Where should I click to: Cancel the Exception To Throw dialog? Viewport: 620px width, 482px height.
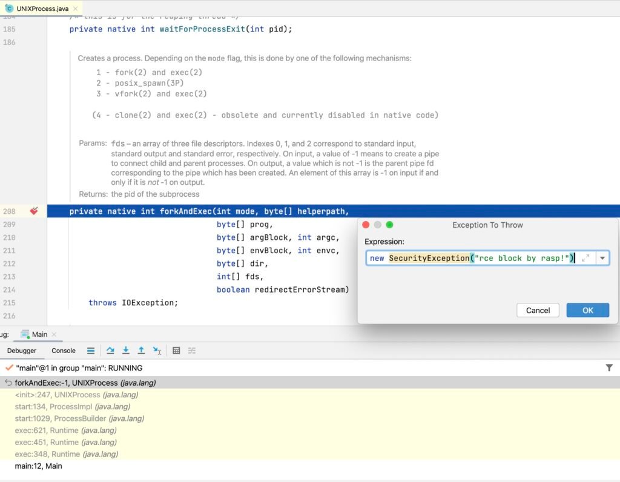538,310
